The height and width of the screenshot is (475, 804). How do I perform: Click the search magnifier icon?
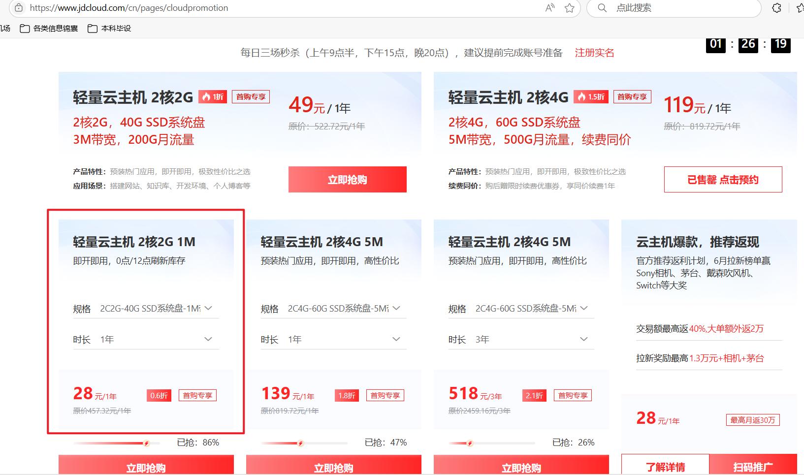point(602,8)
